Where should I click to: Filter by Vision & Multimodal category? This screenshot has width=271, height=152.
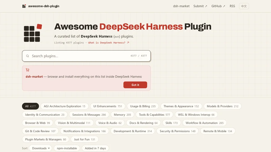74,123
